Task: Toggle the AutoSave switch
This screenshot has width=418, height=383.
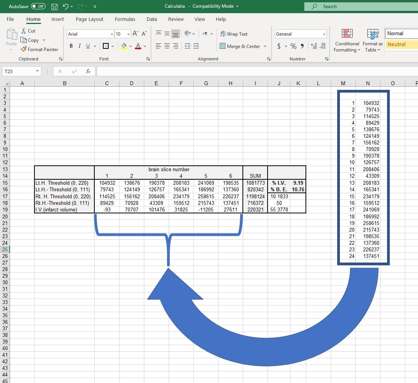Action: pyautogui.click(x=38, y=7)
